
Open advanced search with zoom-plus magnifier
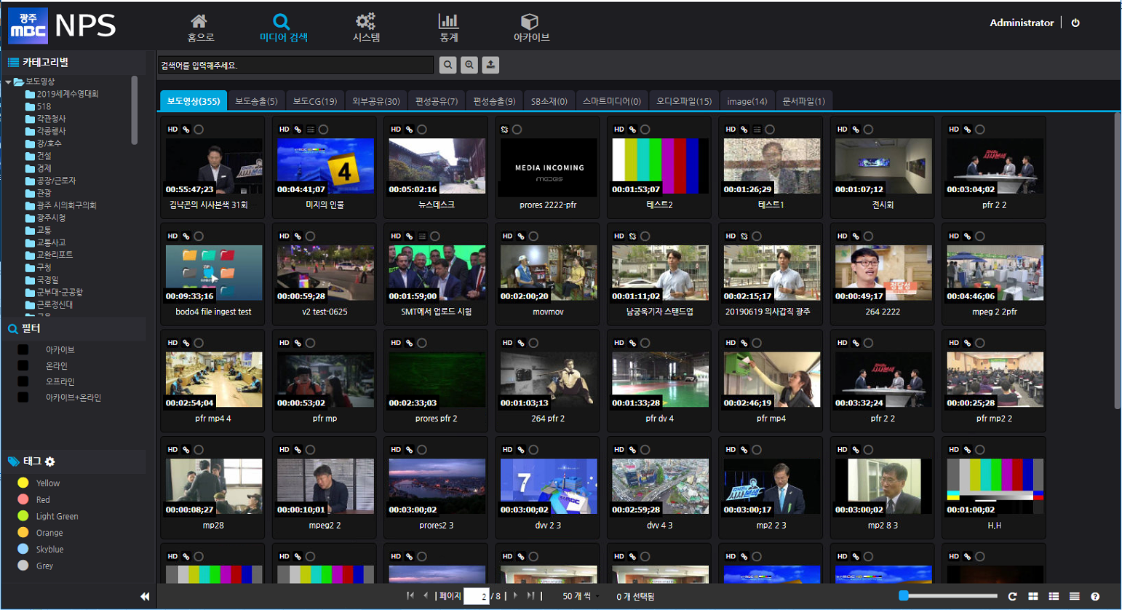tap(469, 65)
